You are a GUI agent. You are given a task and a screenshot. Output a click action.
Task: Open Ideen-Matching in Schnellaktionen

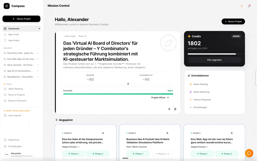(x=201, y=92)
